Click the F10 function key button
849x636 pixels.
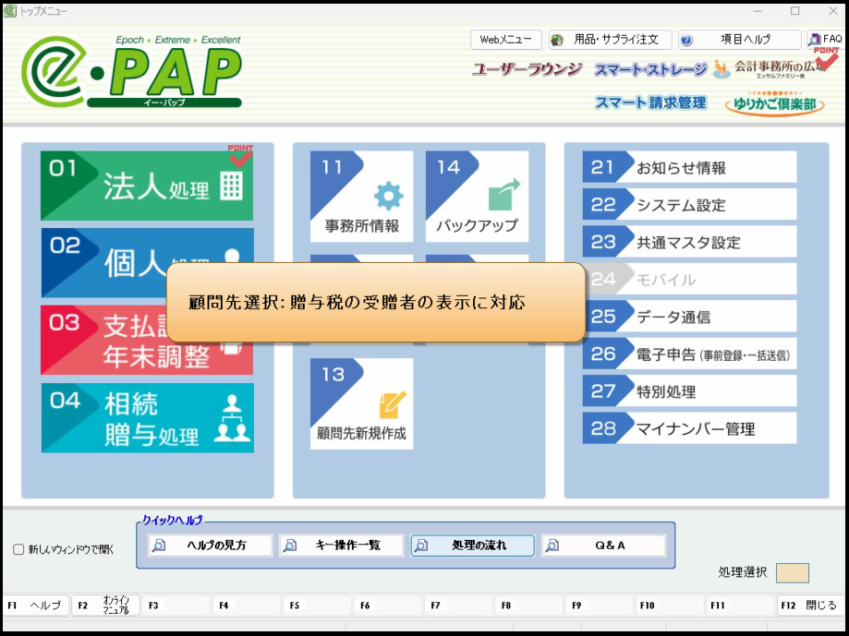tap(670, 606)
